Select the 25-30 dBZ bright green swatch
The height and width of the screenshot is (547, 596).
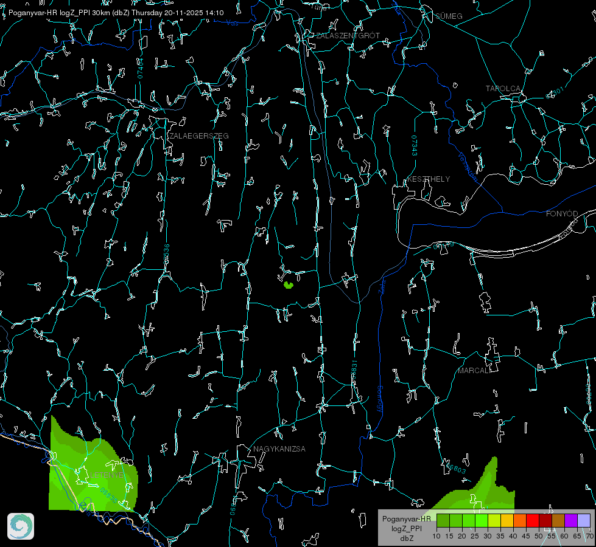482,520
